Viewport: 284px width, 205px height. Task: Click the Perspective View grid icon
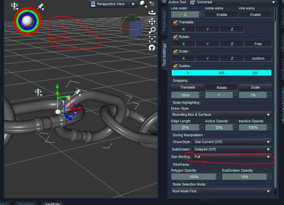tap(93, 4)
